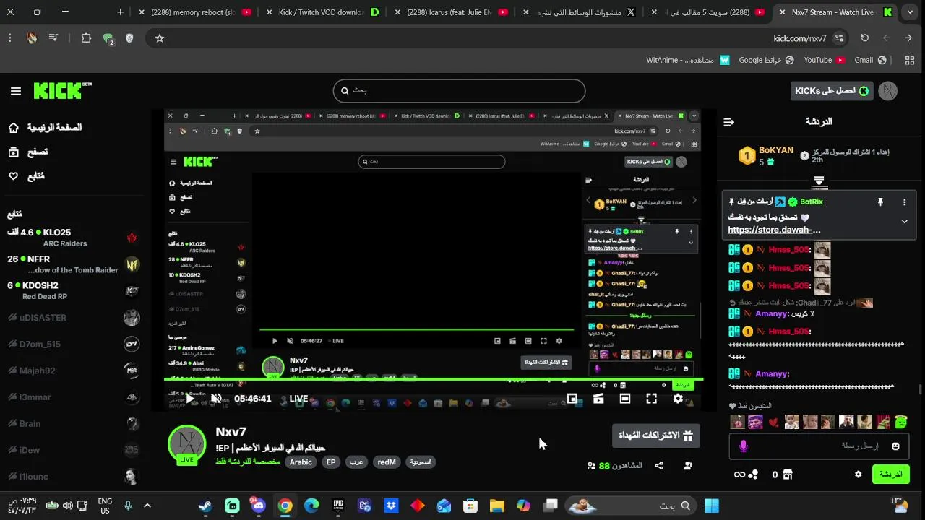Open chat settings gear

[x=859, y=474]
